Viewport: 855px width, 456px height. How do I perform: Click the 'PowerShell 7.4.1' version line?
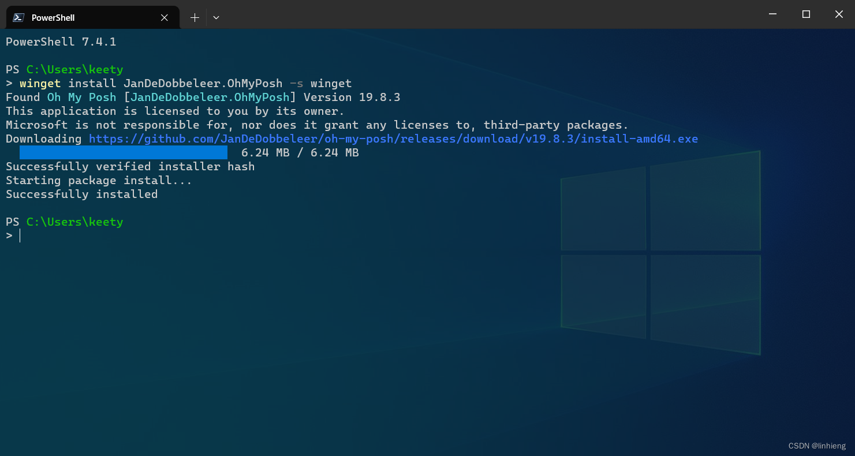[61, 42]
